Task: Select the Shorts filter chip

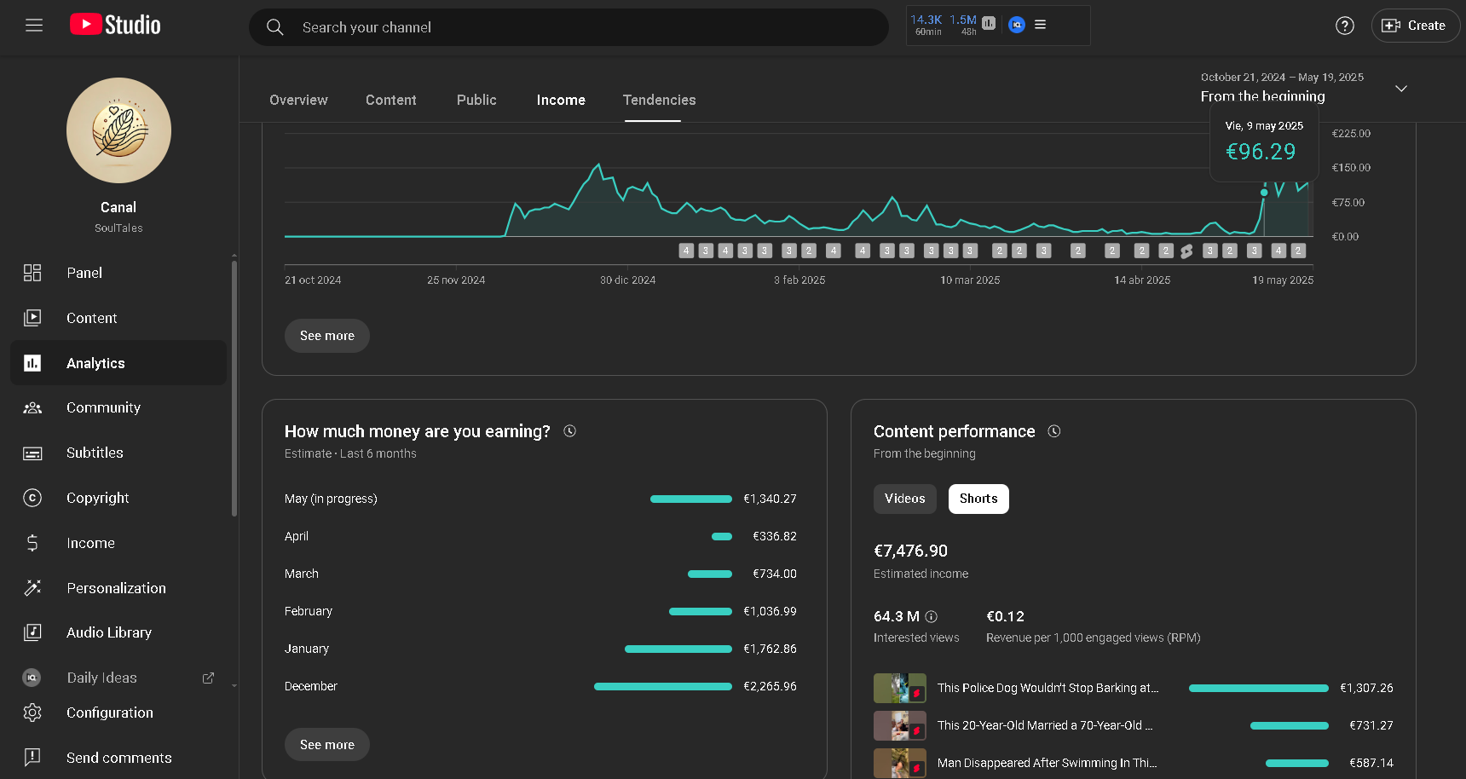Action: coord(978,499)
